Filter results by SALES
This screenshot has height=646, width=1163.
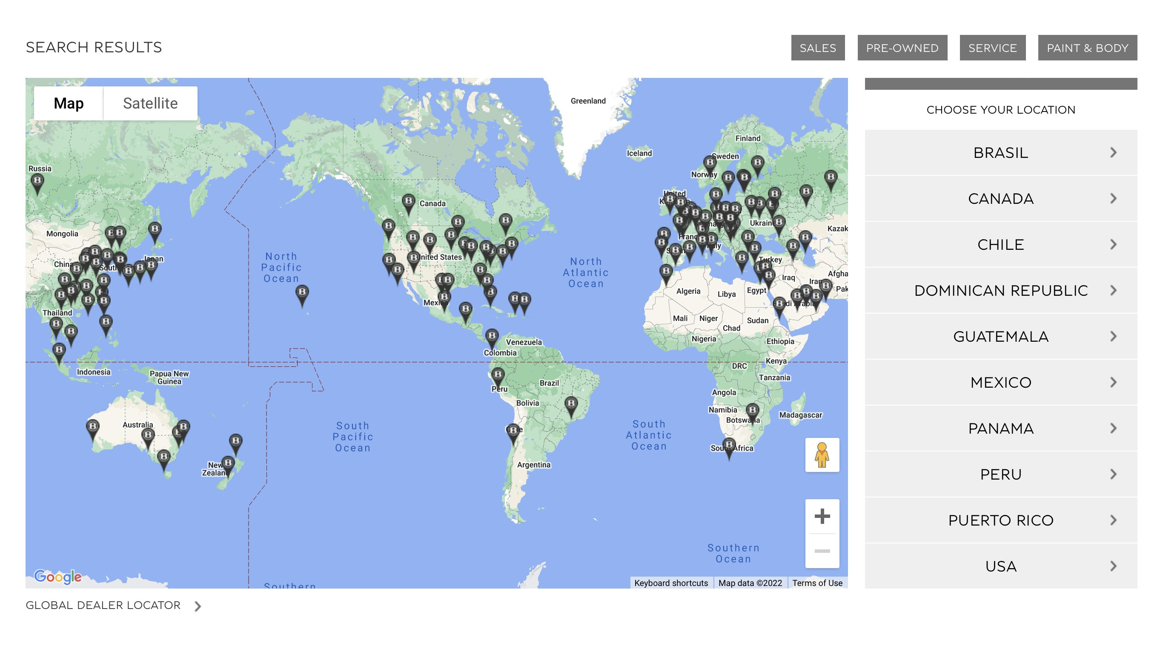(x=817, y=48)
